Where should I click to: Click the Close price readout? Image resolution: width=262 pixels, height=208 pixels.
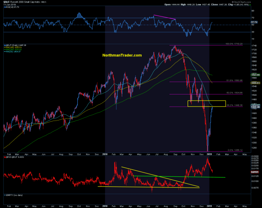coord(219,4)
